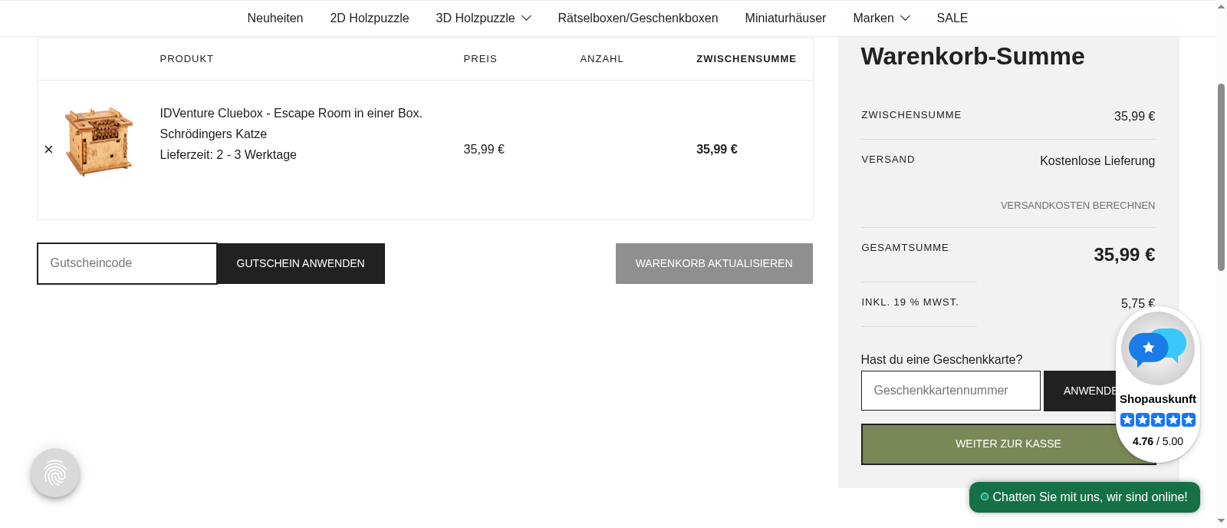Open the IDVenture Cluebox product link
1227x528 pixels.
click(x=291, y=124)
